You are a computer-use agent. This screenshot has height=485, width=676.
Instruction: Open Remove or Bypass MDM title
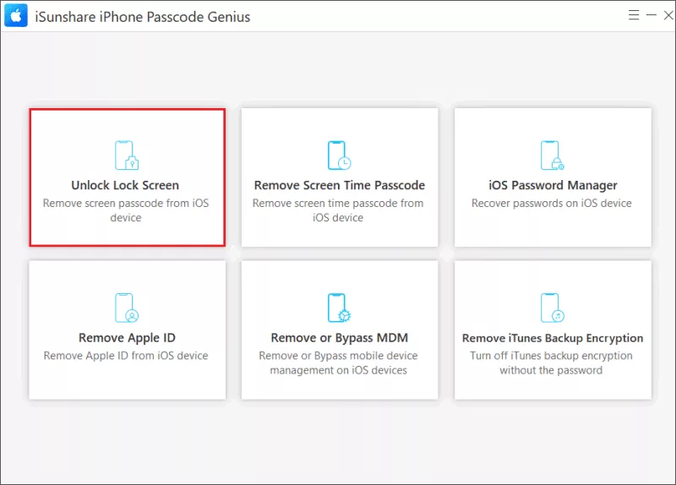340,338
